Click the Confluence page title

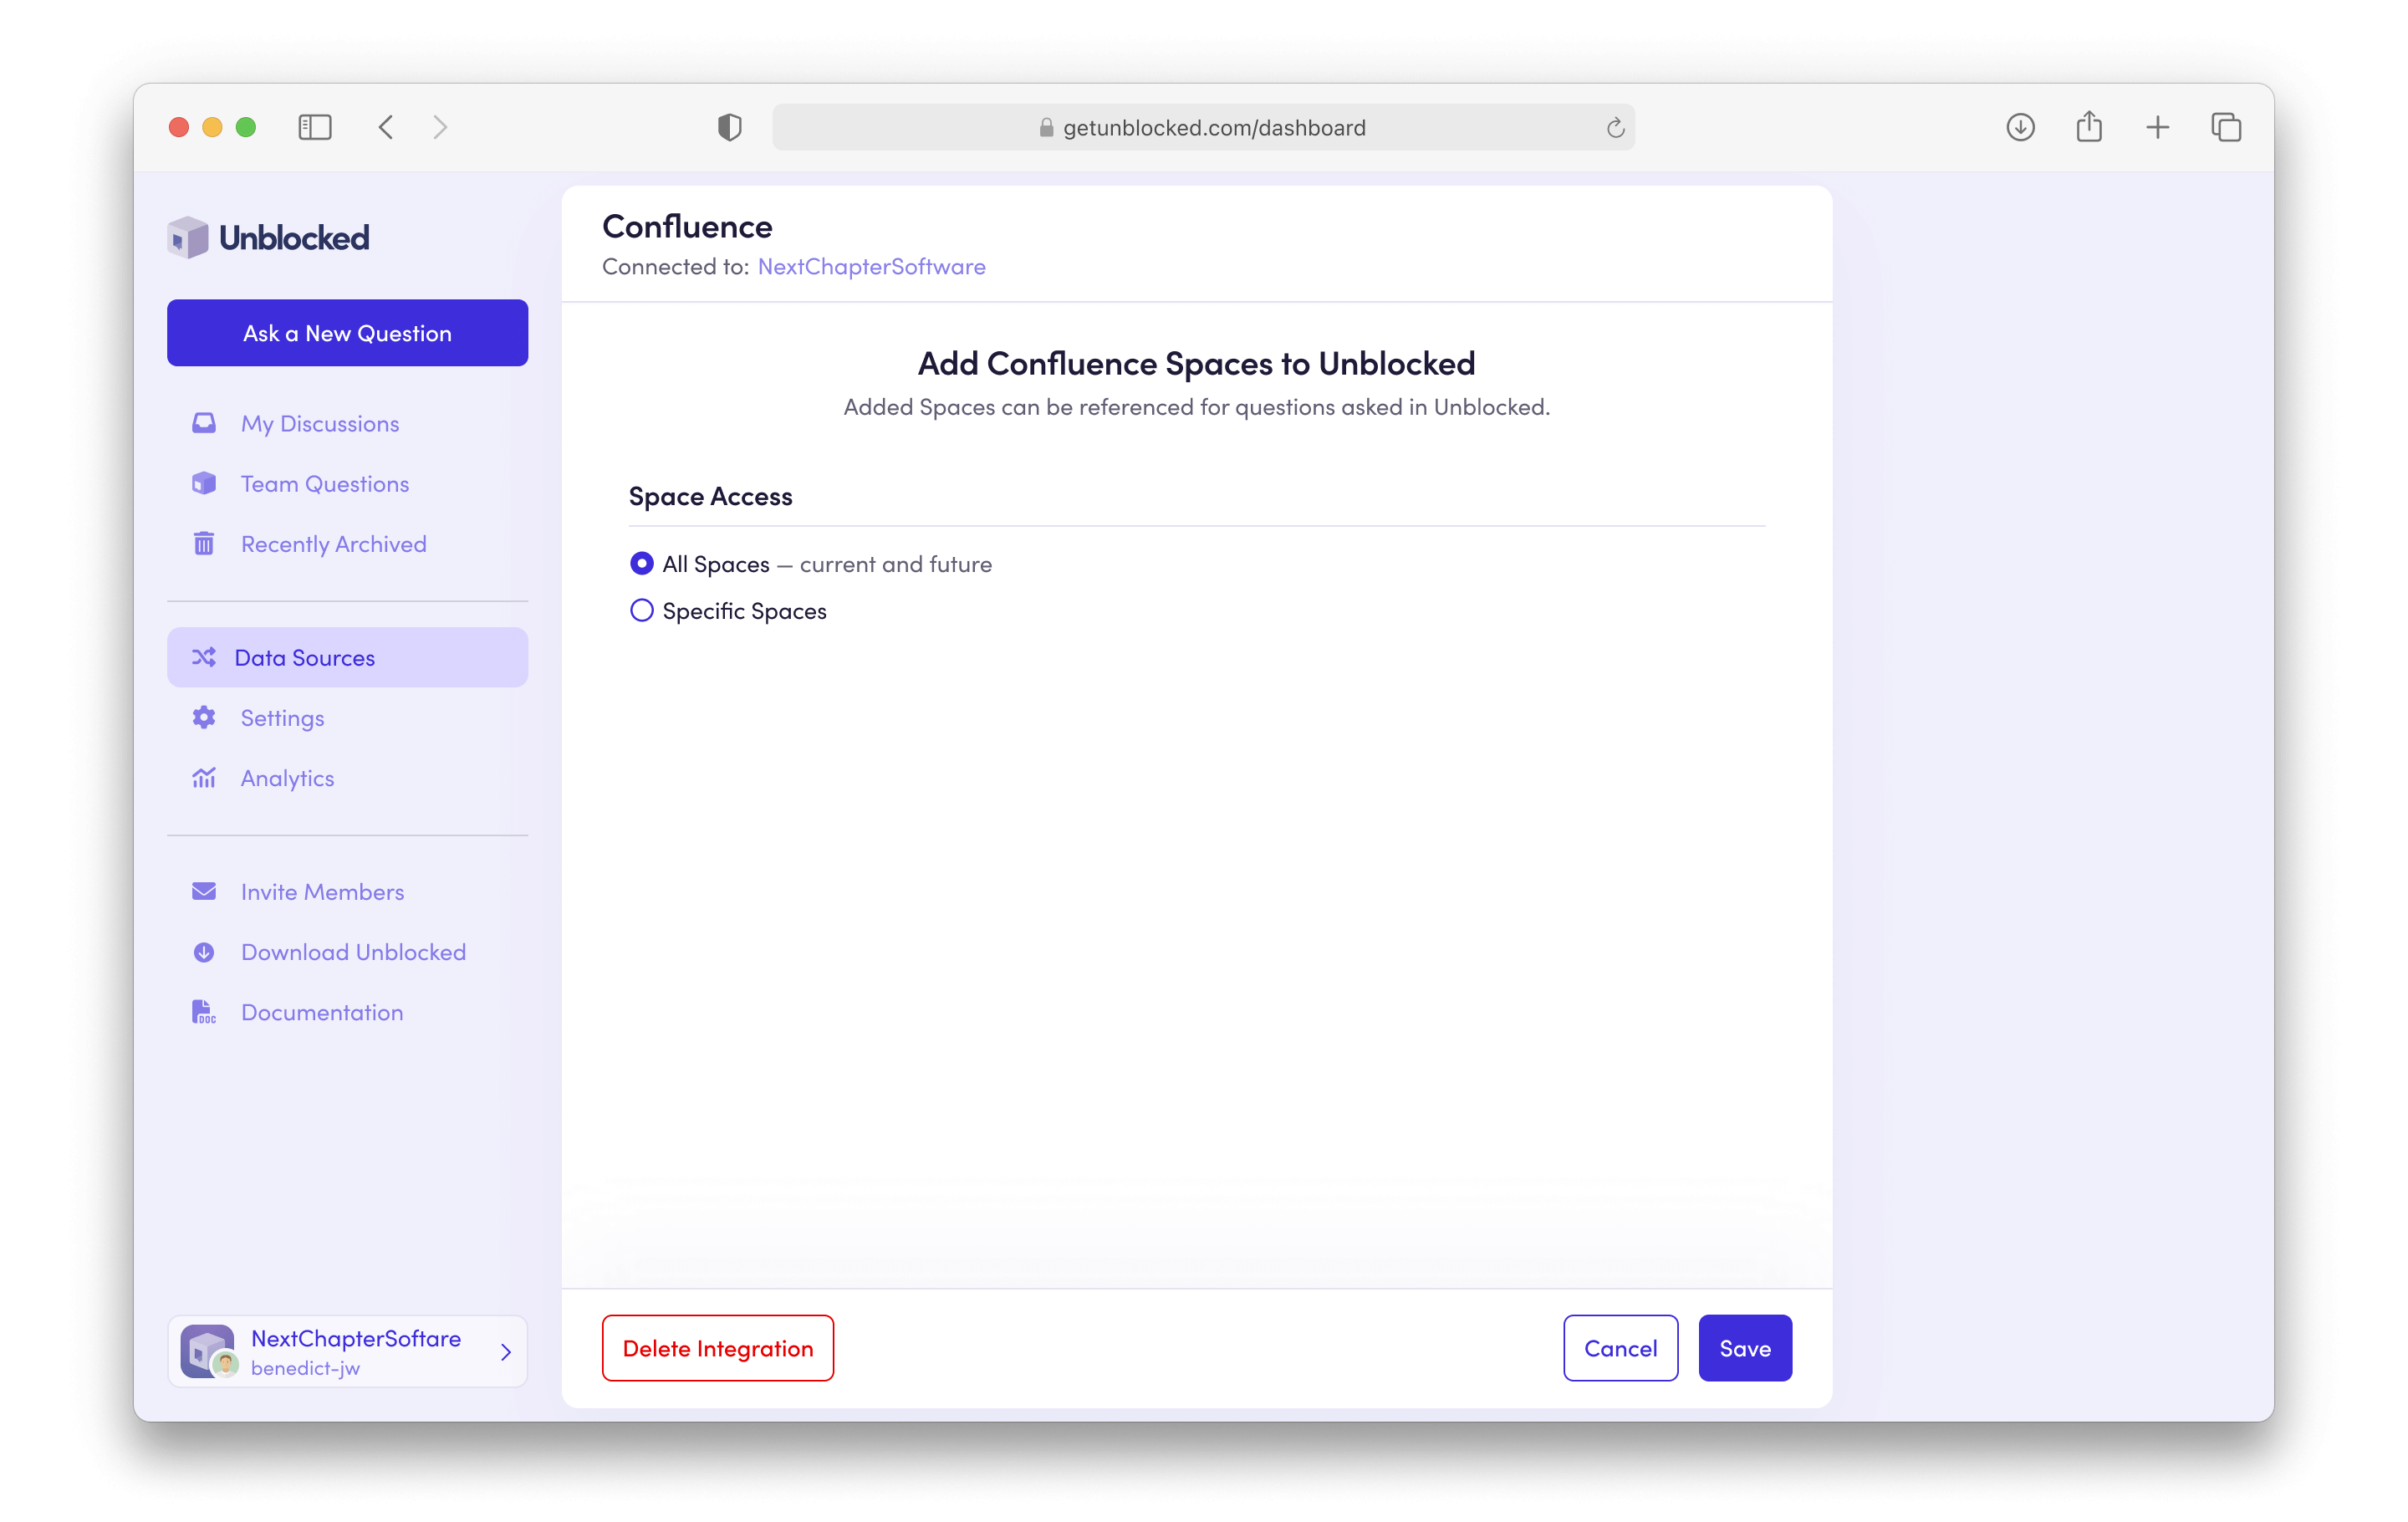[x=687, y=226]
